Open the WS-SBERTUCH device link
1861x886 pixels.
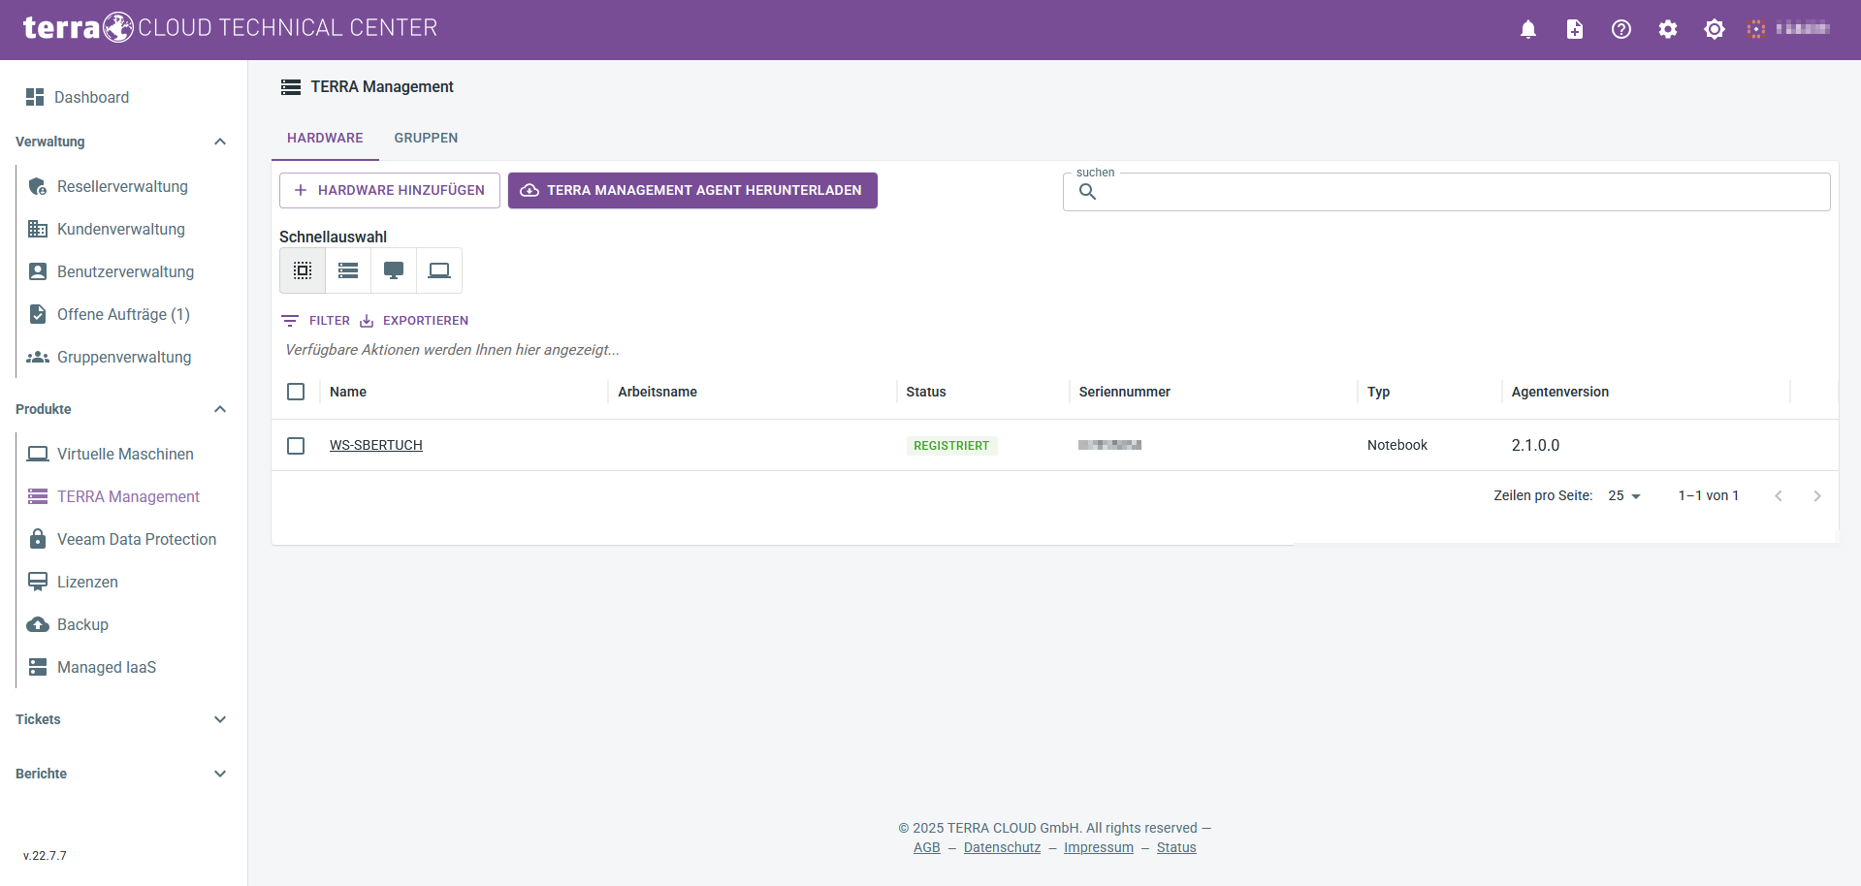coord(376,445)
